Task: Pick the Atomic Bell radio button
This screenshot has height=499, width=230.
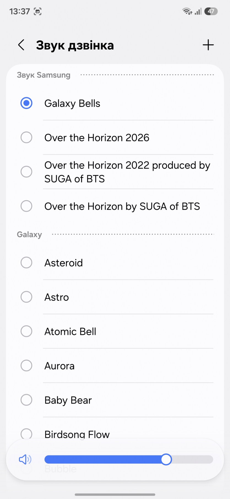Action: click(x=26, y=331)
